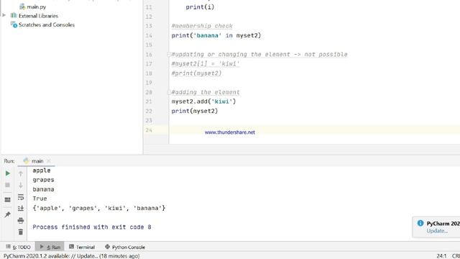Click the 'apple' console output line

pyautogui.click(x=42, y=171)
